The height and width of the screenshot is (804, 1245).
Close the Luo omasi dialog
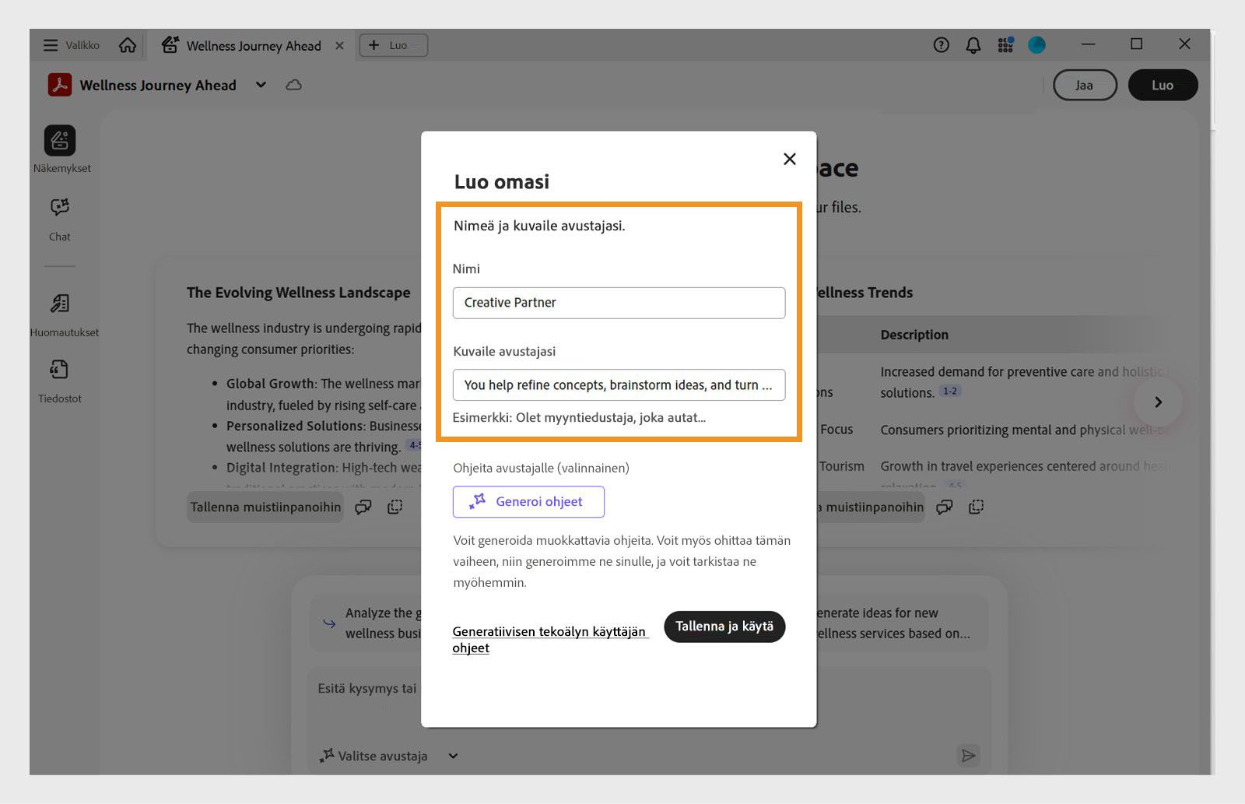coord(789,159)
